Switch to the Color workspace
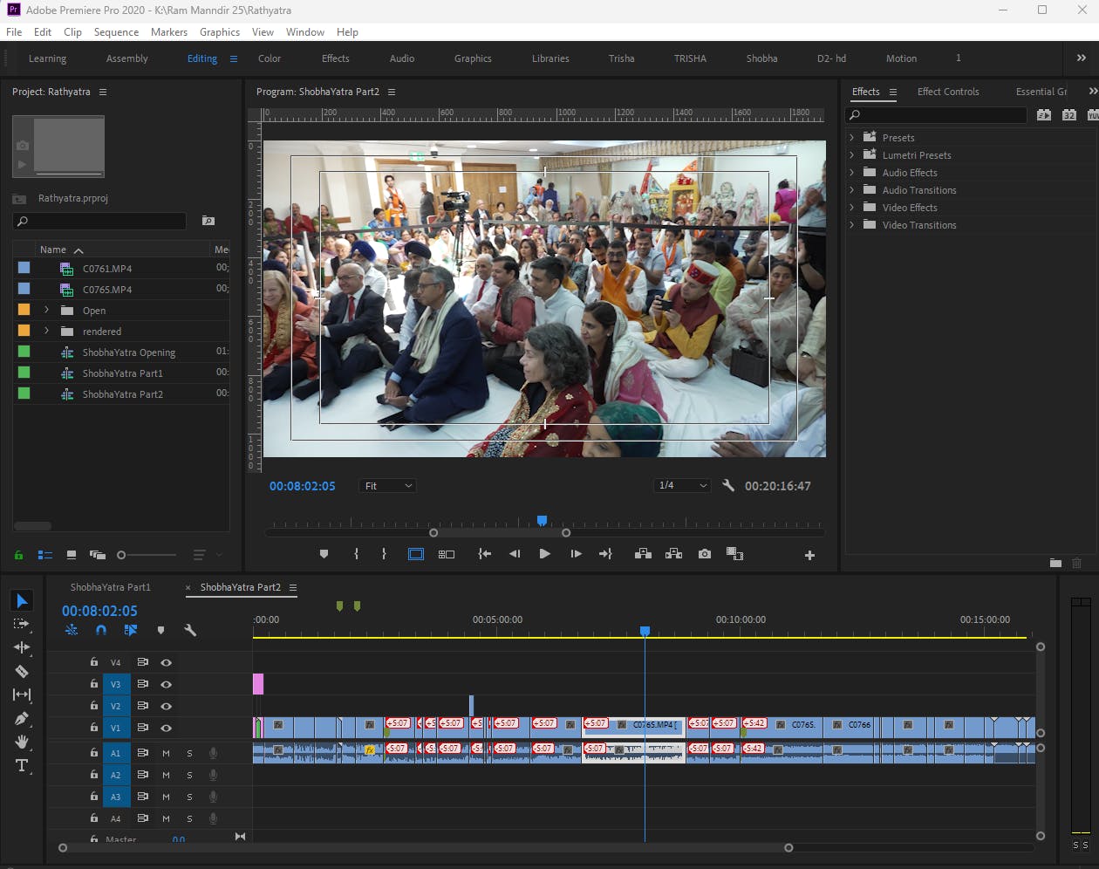 270,58
